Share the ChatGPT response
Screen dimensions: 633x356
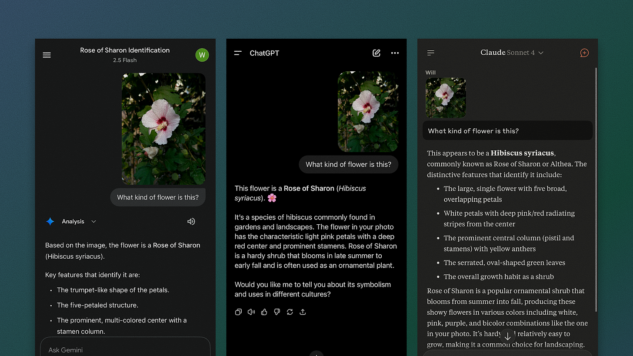click(303, 312)
